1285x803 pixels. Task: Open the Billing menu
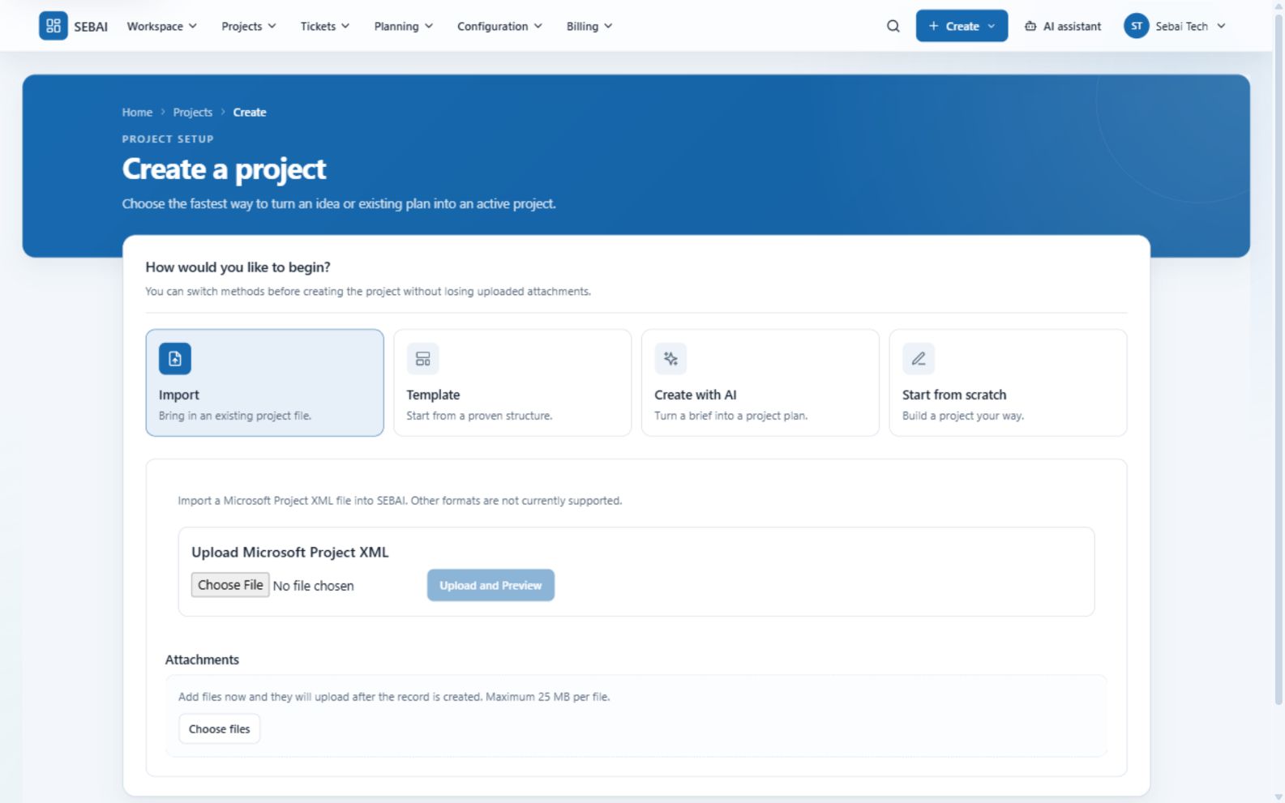click(589, 26)
